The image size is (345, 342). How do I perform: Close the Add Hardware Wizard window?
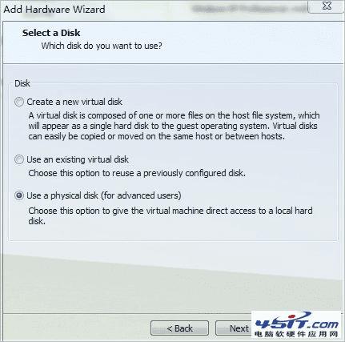(x=326, y=6)
